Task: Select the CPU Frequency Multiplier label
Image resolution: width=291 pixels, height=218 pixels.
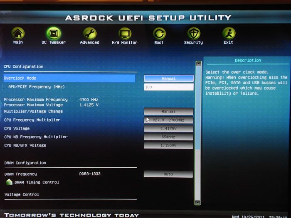Action: pyautogui.click(x=32, y=120)
